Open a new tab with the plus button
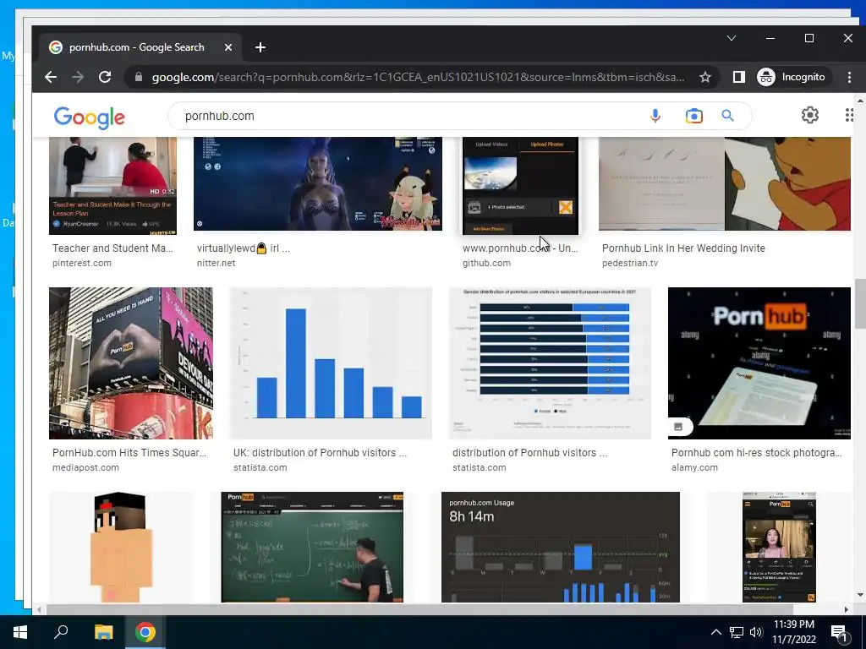866x649 pixels. point(260,47)
